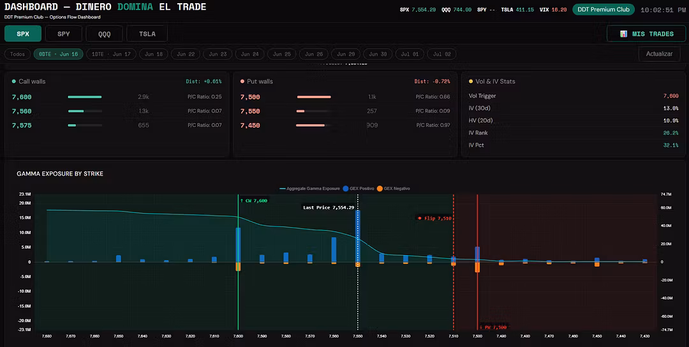The height and width of the screenshot is (347, 689).
Task: Toggle the GEX Positivo legend series
Action: click(358, 188)
